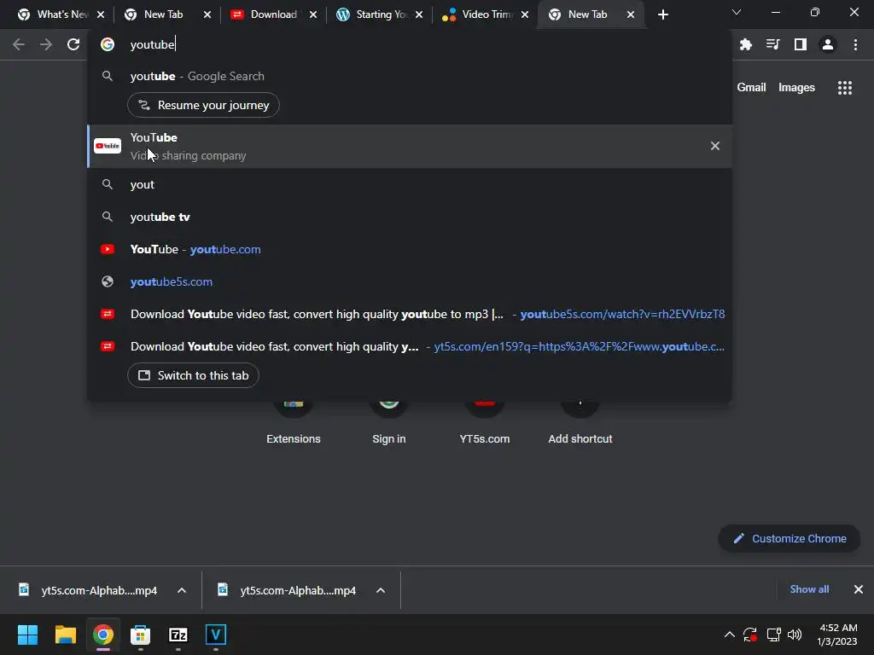Image resolution: width=874 pixels, height=655 pixels.
Task: Expand options for second downloaded mp4
Action: coord(381,590)
